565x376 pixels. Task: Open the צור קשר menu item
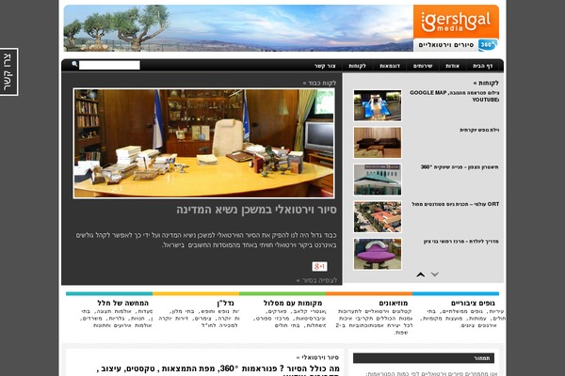pyautogui.click(x=325, y=66)
